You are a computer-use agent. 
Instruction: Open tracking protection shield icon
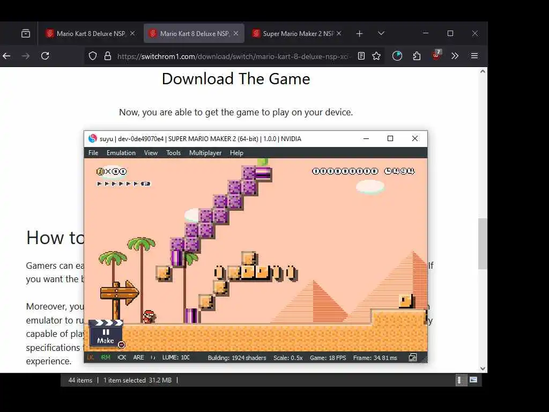coord(92,56)
